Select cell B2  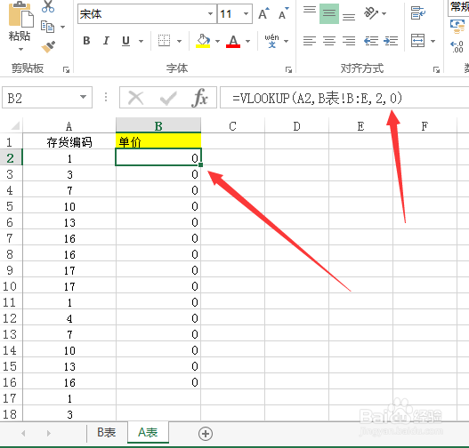pos(158,157)
